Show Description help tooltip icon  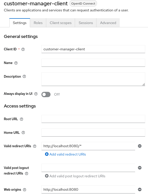[x=24, y=76]
